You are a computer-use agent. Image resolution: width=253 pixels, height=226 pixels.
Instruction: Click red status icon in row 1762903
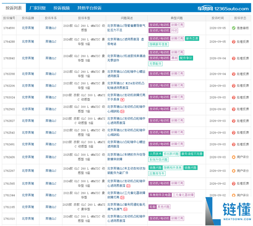pos(234,109)
